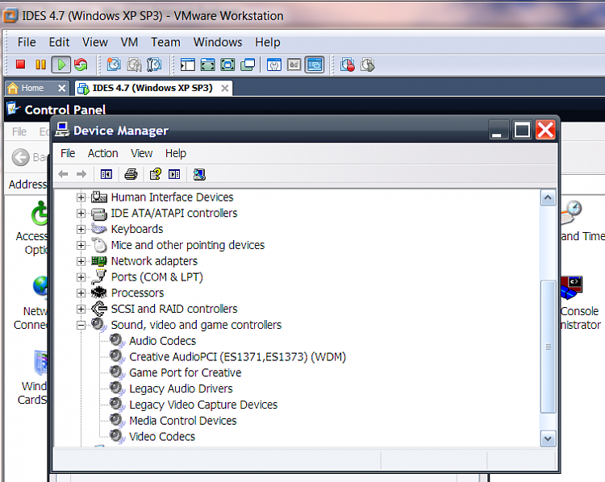The width and height of the screenshot is (605, 482).
Task: Revert to the previous snapshot icon
Action: tap(134, 64)
